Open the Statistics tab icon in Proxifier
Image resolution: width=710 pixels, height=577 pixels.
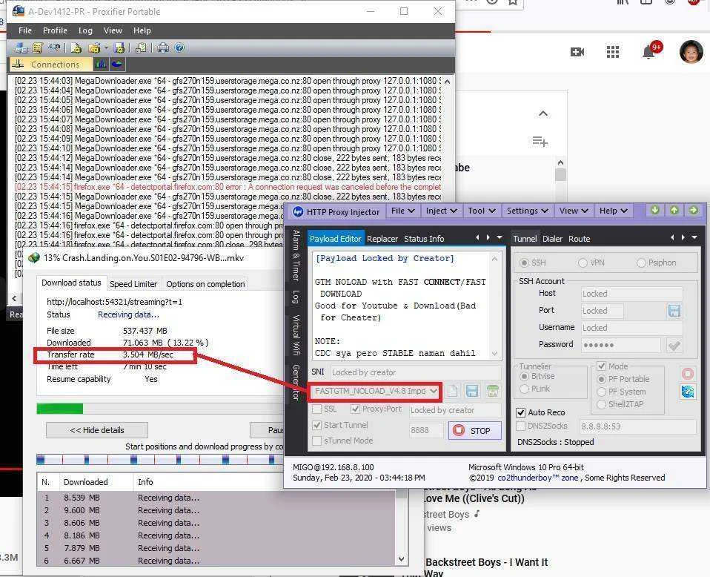(117, 65)
